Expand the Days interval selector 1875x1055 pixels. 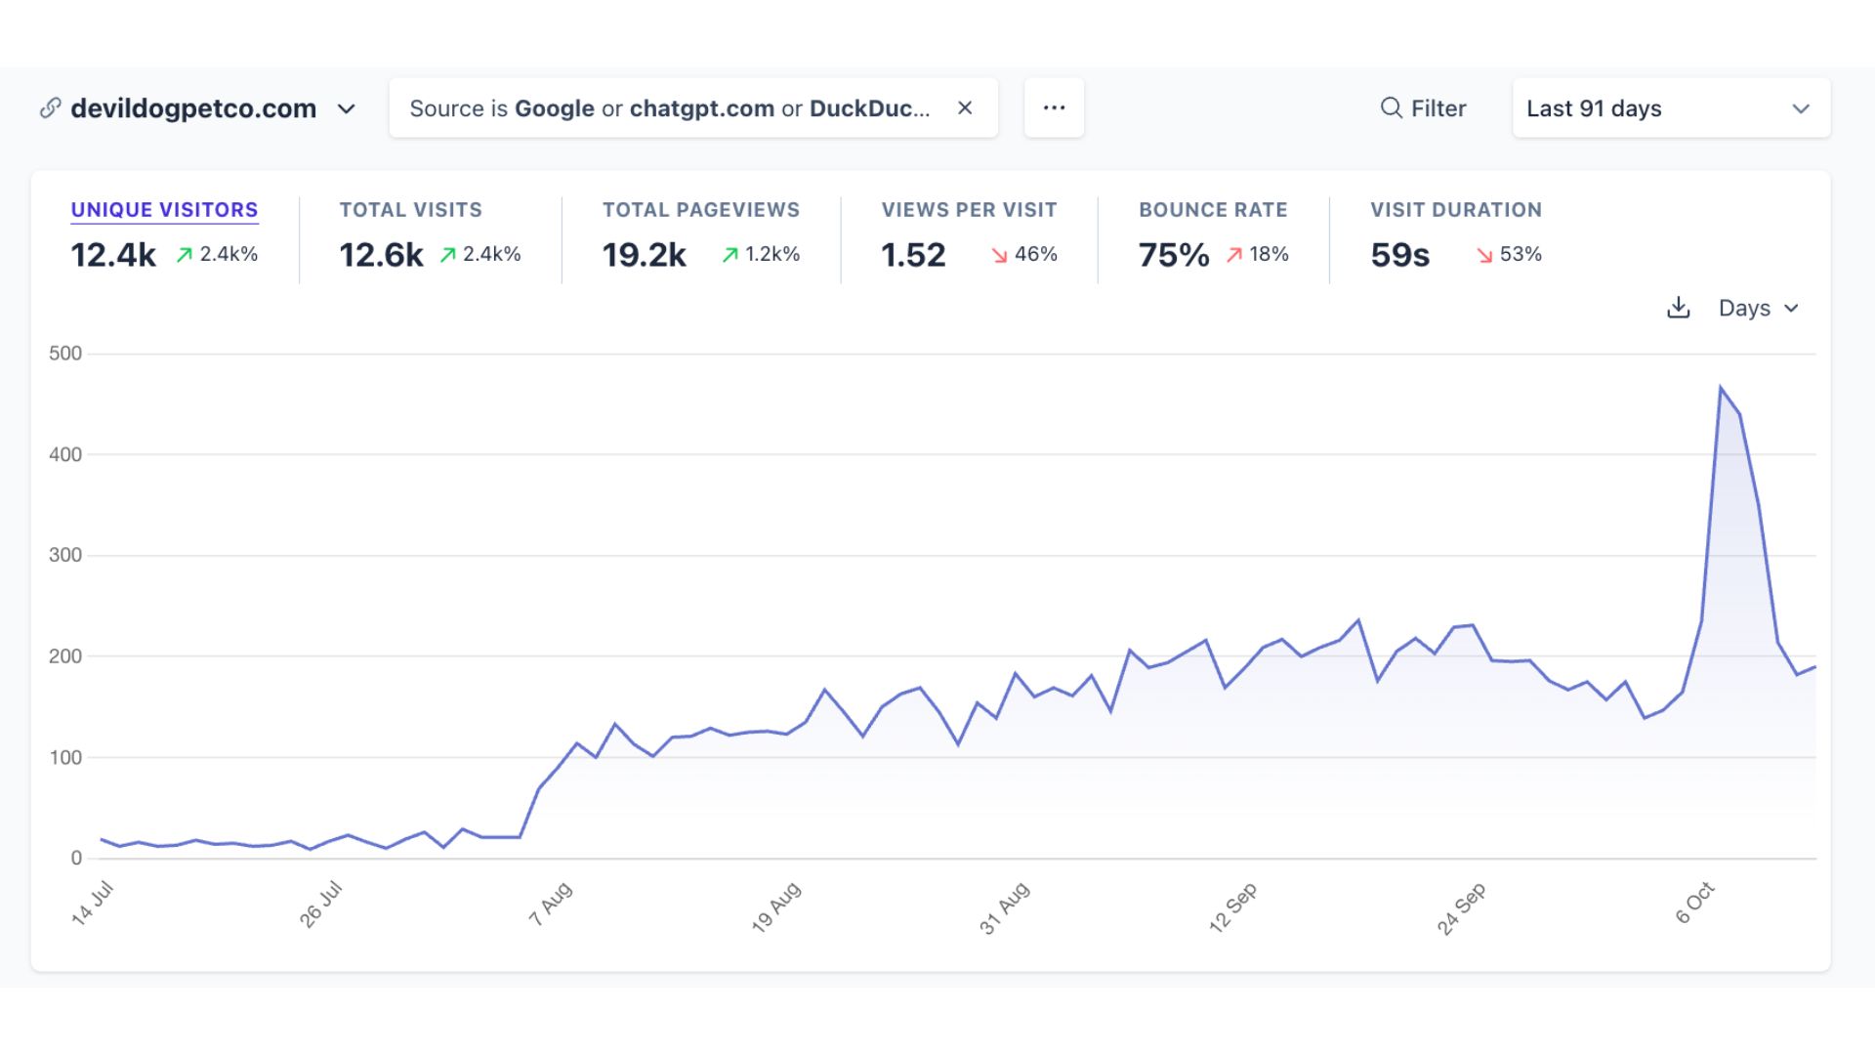[x=1758, y=308]
